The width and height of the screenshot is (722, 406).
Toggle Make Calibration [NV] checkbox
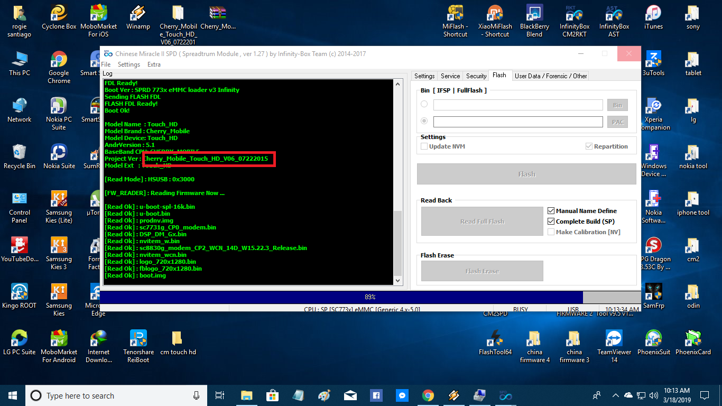pos(551,232)
